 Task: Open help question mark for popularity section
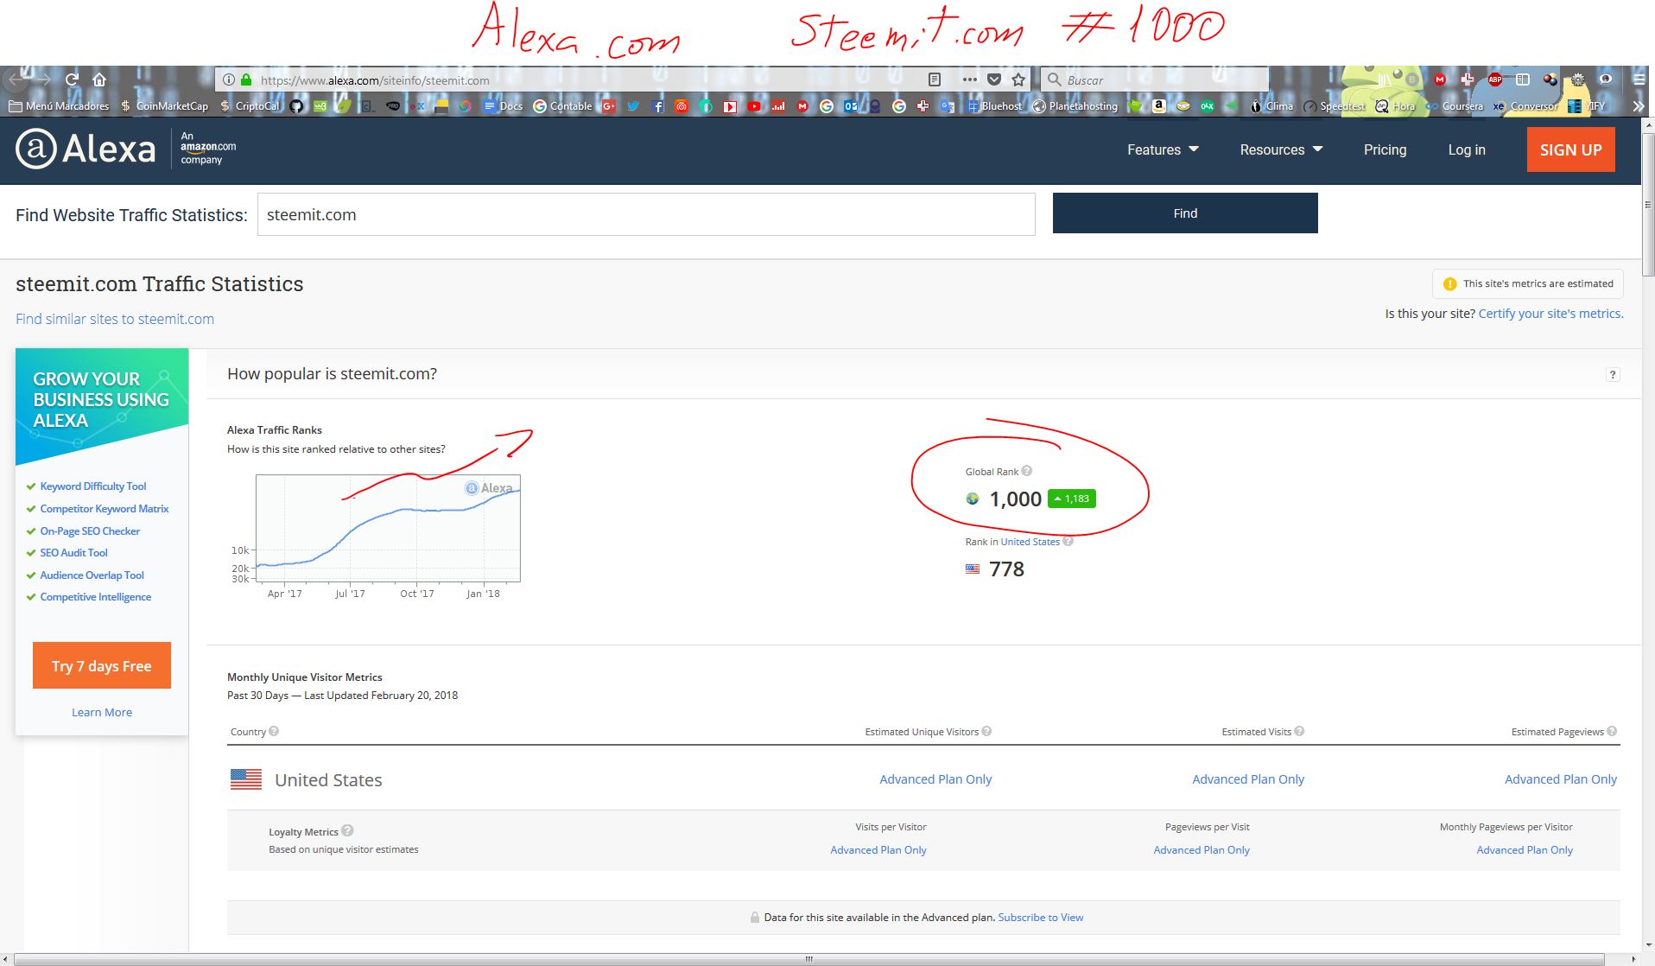[1613, 374]
